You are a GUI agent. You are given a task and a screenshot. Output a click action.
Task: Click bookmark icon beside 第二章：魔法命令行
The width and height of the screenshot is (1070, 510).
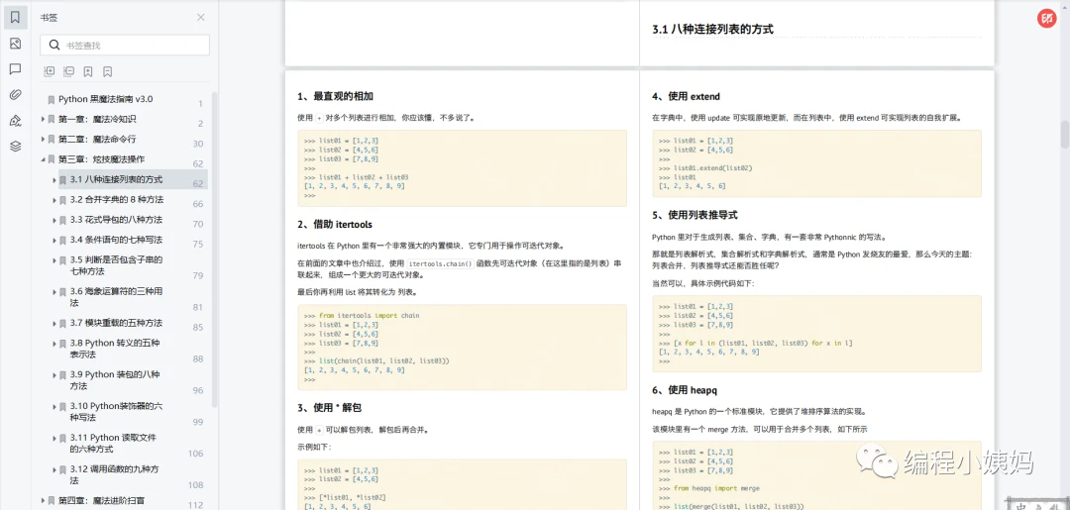[x=52, y=139]
